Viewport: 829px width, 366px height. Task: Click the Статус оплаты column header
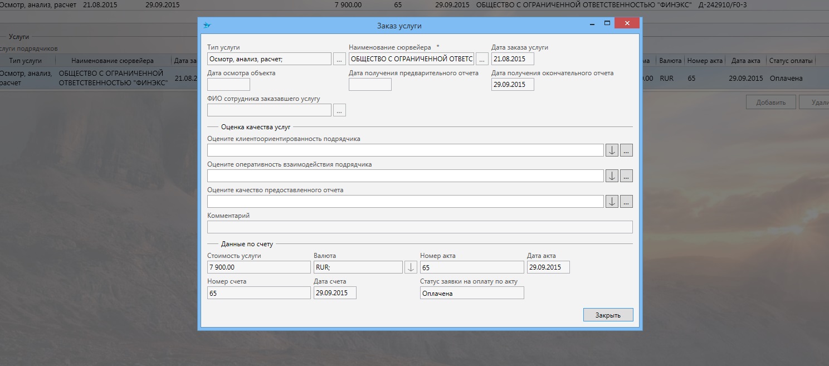click(x=790, y=61)
